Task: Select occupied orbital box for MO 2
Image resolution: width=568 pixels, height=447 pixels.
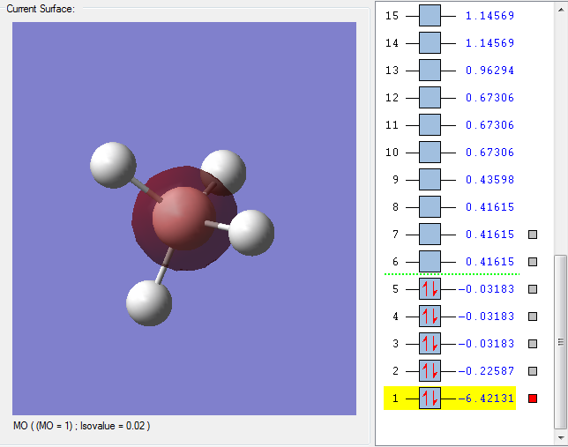Action: point(430,370)
